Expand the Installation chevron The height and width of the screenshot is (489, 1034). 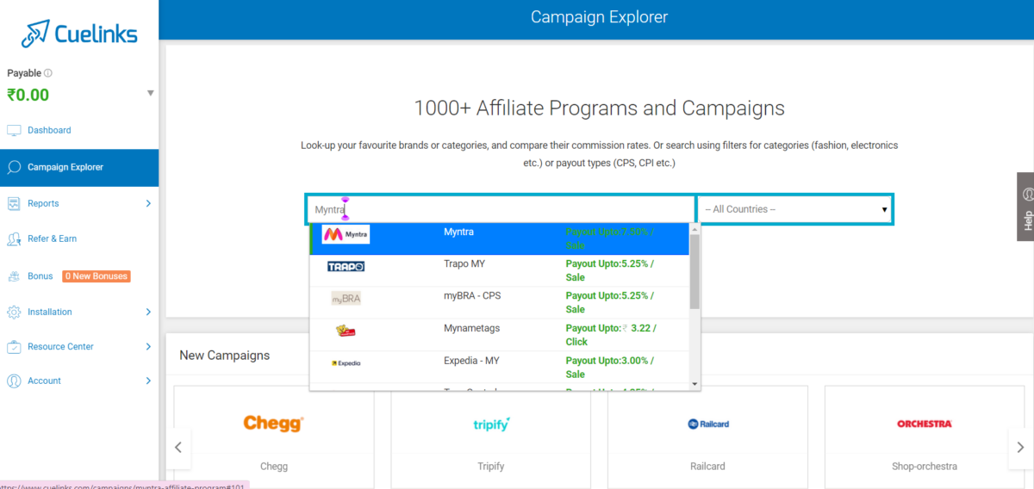148,312
